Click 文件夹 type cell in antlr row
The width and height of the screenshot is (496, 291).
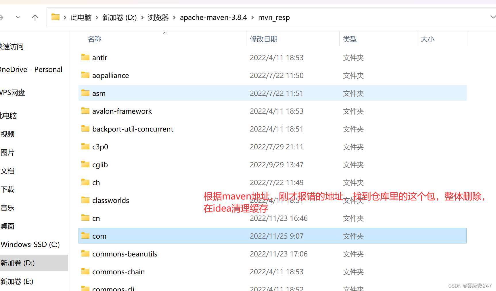click(x=353, y=58)
